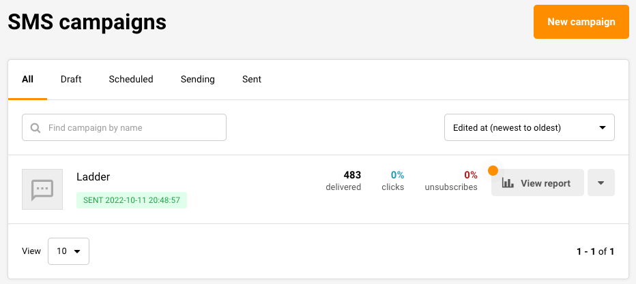Screen dimensions: 636x284
Task: Open the View 10 per-page dropdown
Action: [68, 251]
